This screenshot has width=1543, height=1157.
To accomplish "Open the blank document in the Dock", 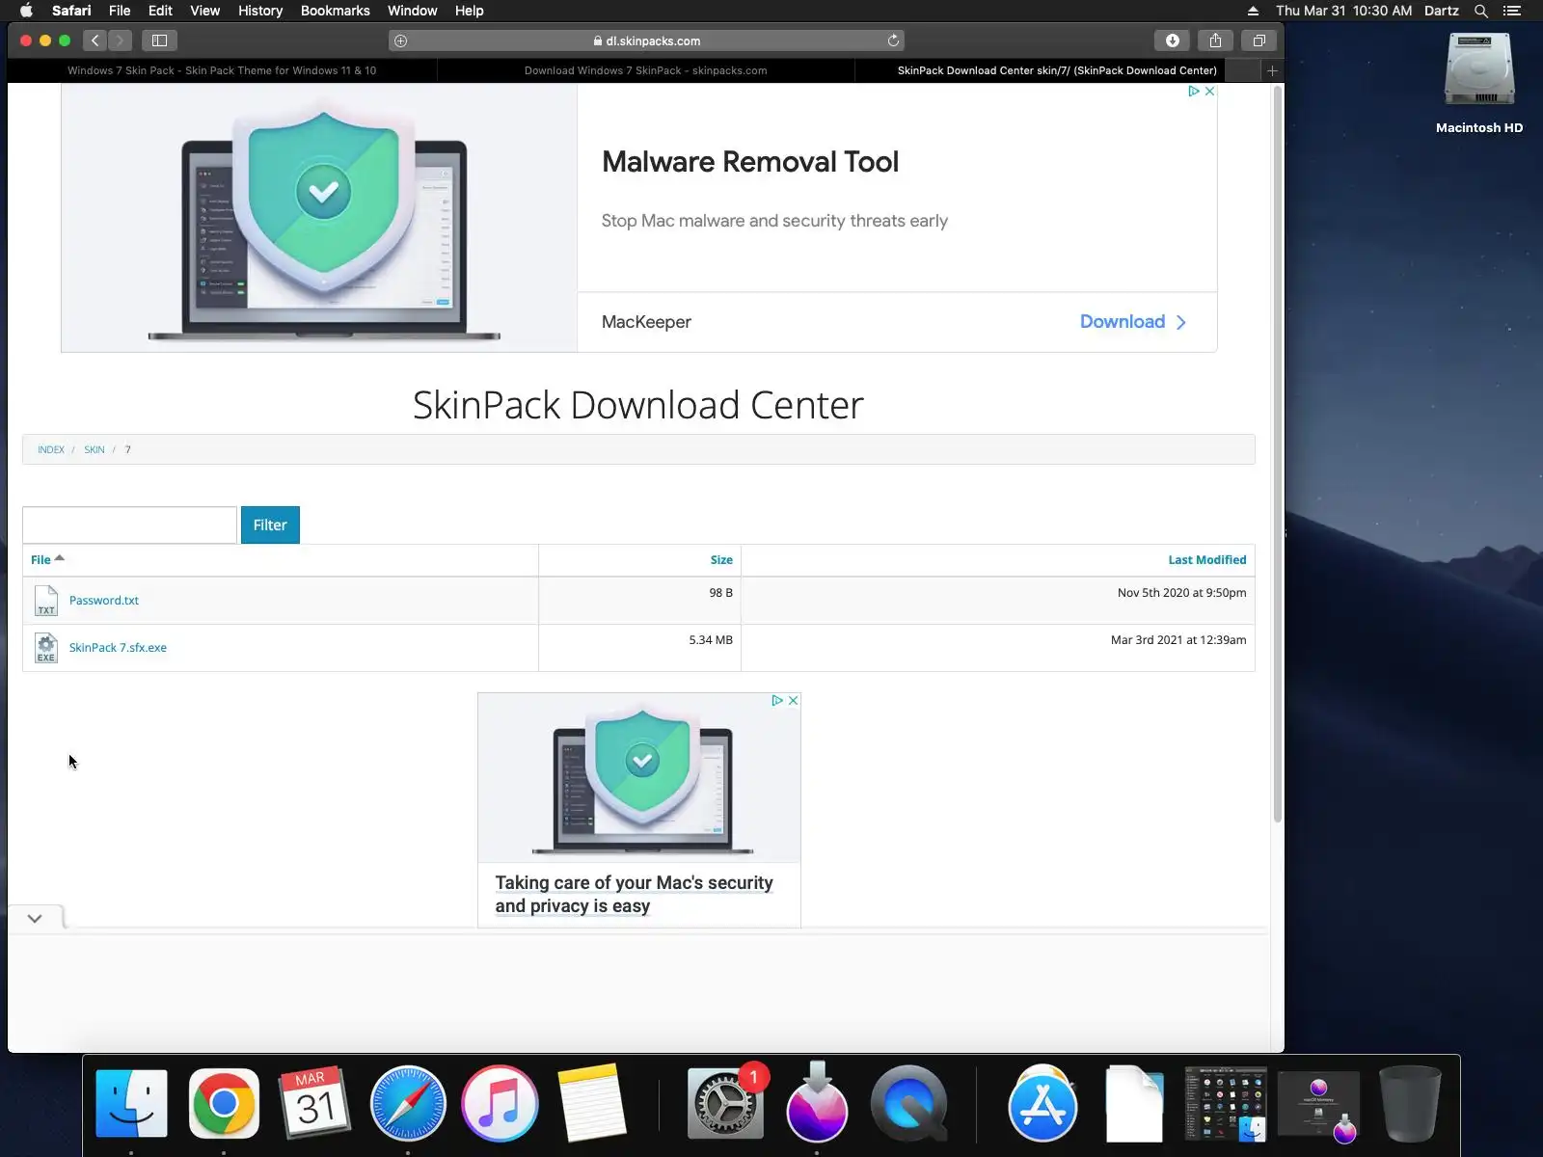I will 1135,1103.
